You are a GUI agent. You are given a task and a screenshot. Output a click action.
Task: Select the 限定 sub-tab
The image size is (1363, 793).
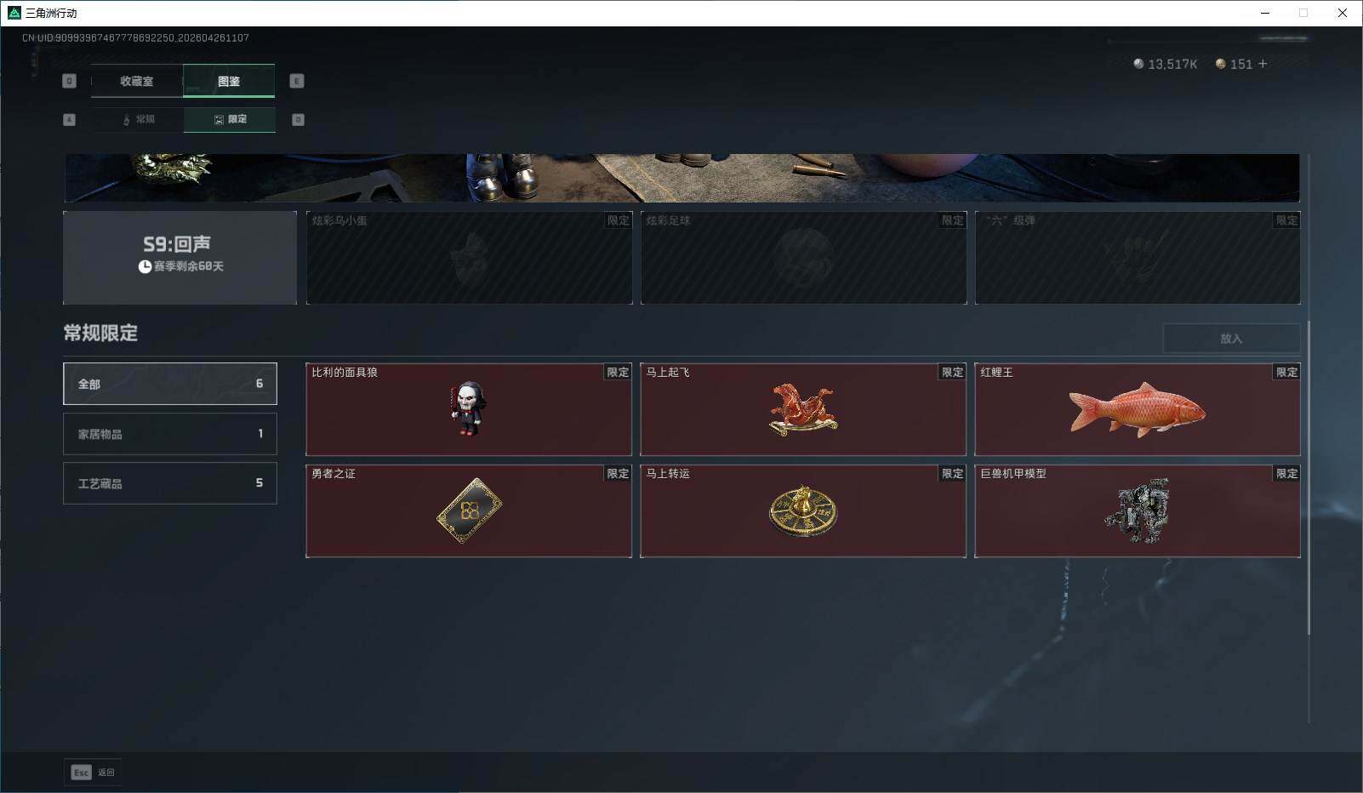(x=230, y=120)
